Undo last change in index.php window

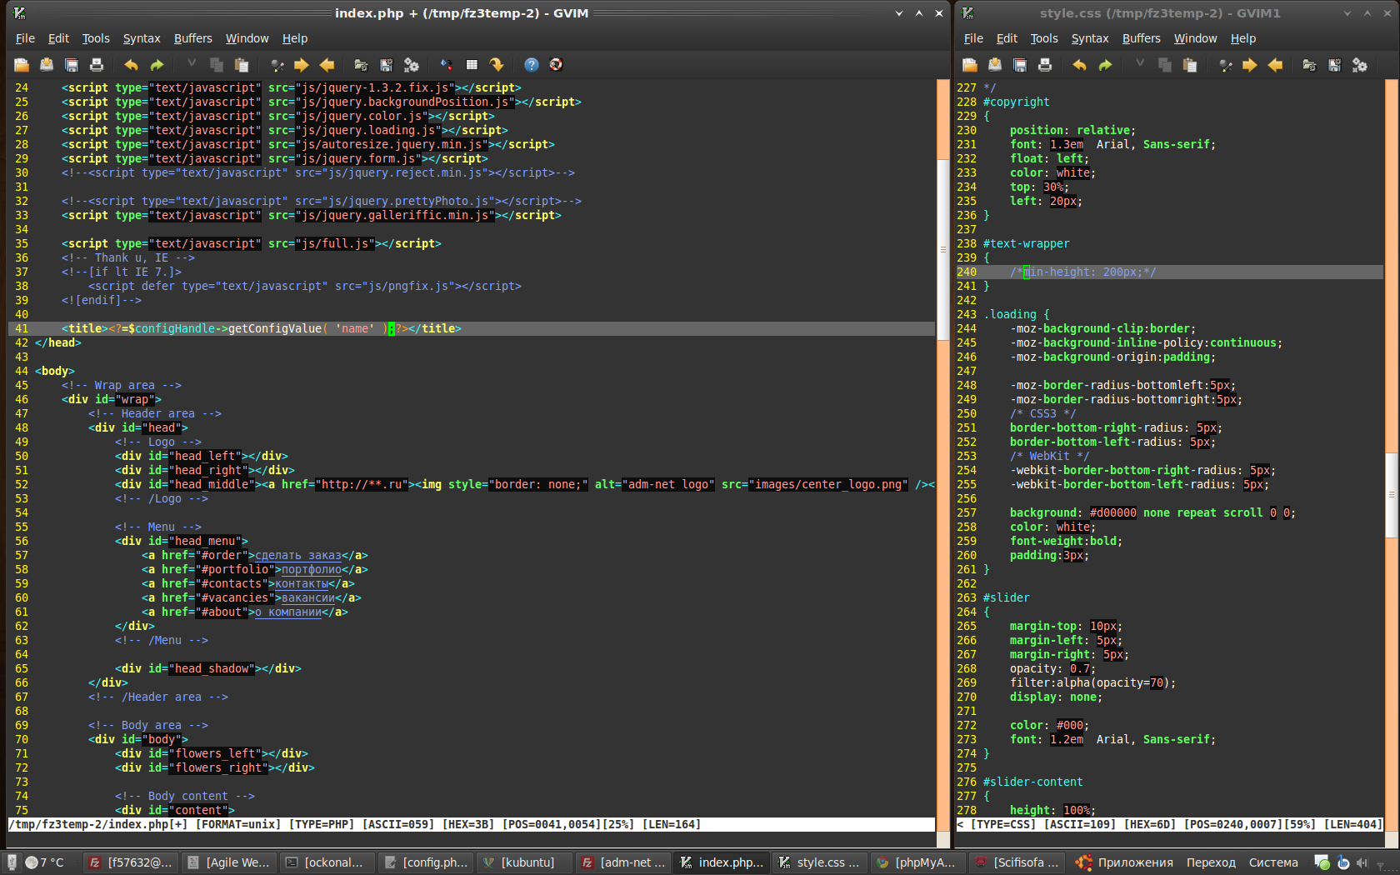tap(131, 65)
